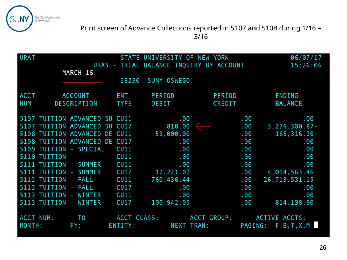Click the PAGING: F,B,T,X,M cursor block
Screen dimensions: 347x260
[316, 225]
